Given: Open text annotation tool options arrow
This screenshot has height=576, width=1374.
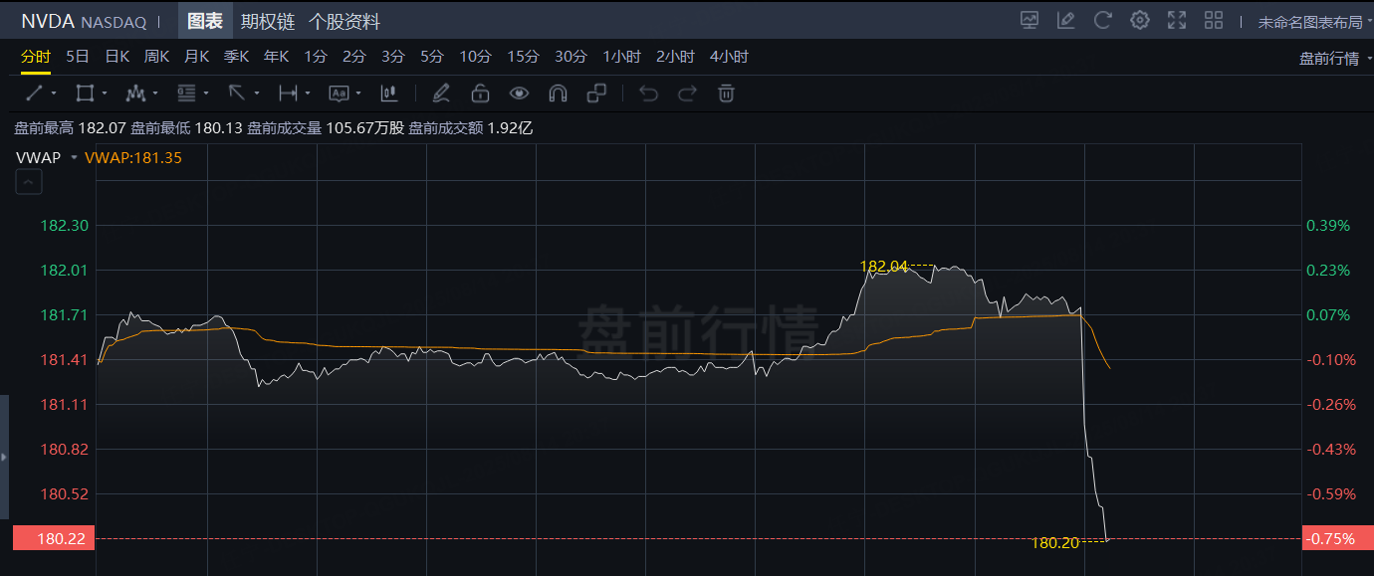Looking at the screenshot, I should pyautogui.click(x=358, y=94).
